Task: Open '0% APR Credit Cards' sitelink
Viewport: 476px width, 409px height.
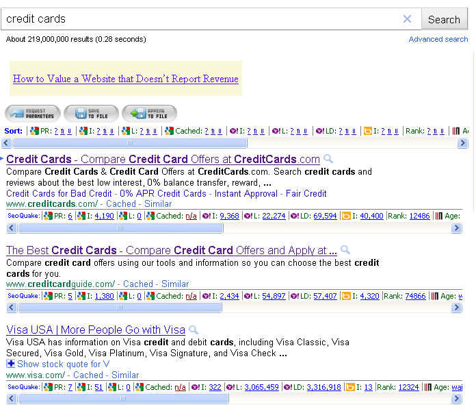Action: pyautogui.click(x=163, y=193)
